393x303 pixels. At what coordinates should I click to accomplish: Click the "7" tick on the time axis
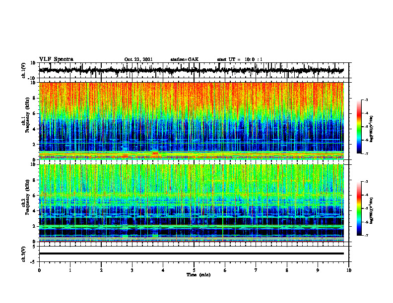pyautogui.click(x=256, y=270)
